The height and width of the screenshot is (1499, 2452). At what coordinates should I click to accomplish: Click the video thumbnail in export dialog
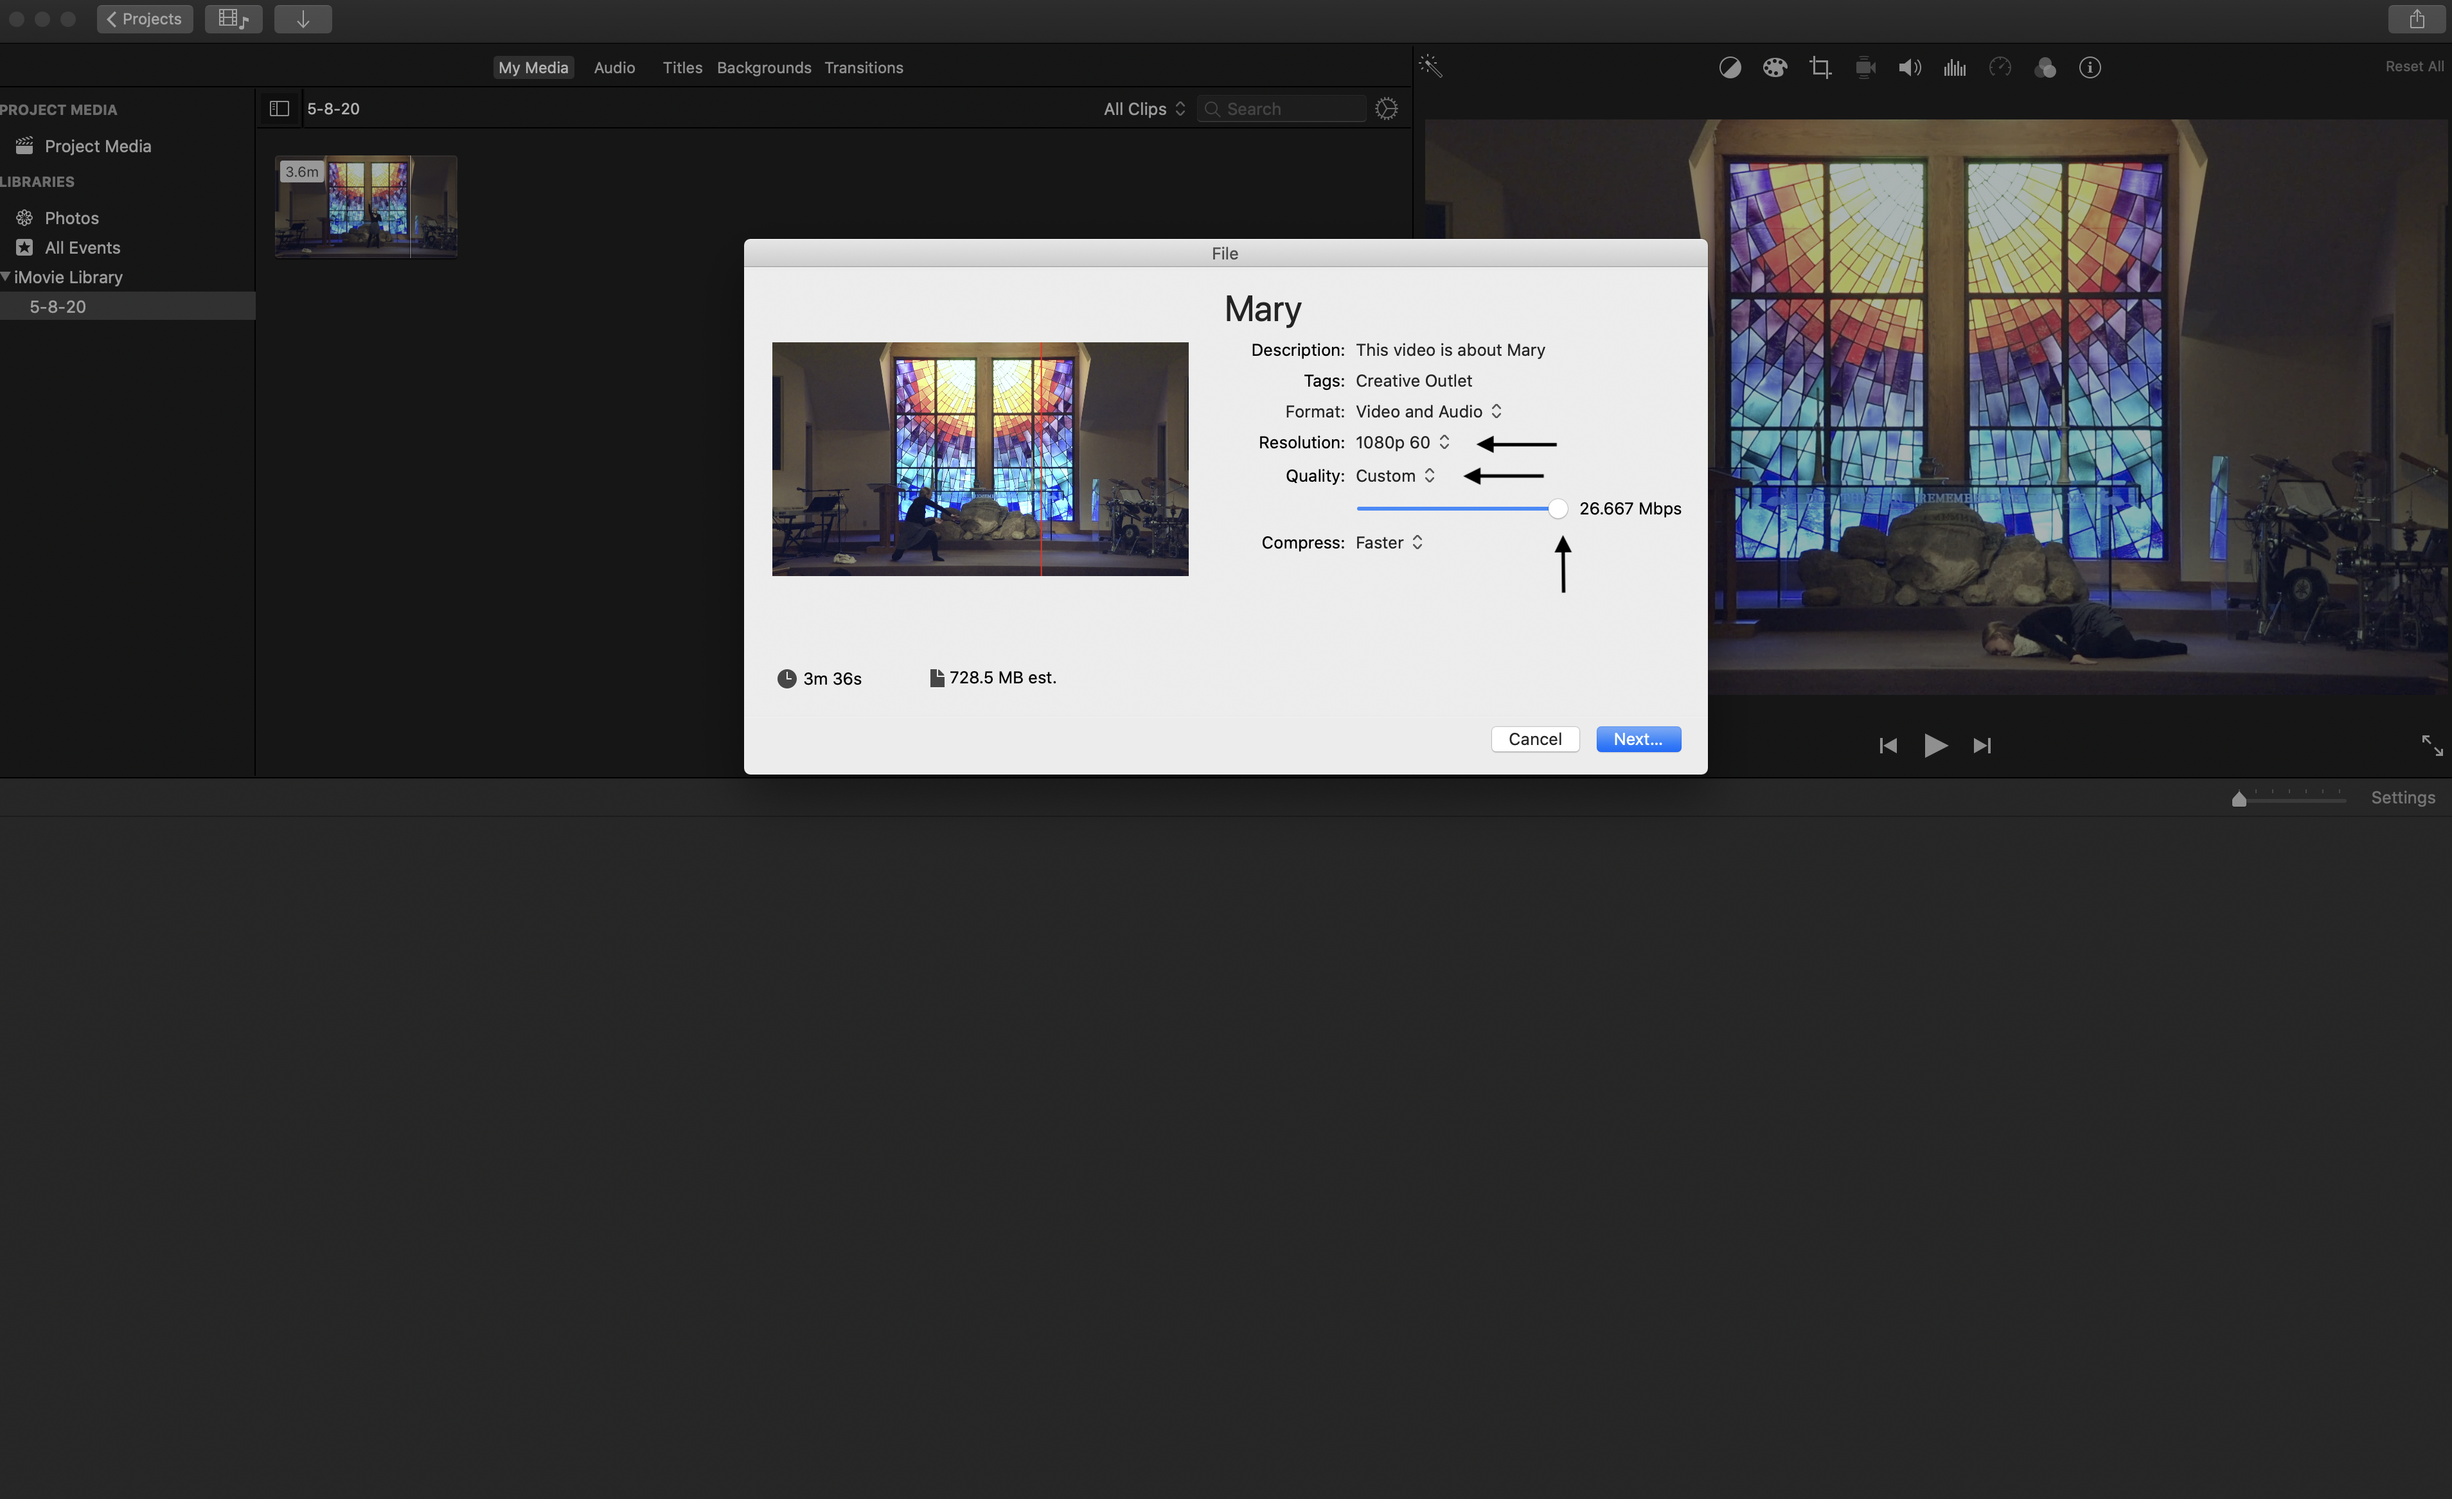[979, 459]
